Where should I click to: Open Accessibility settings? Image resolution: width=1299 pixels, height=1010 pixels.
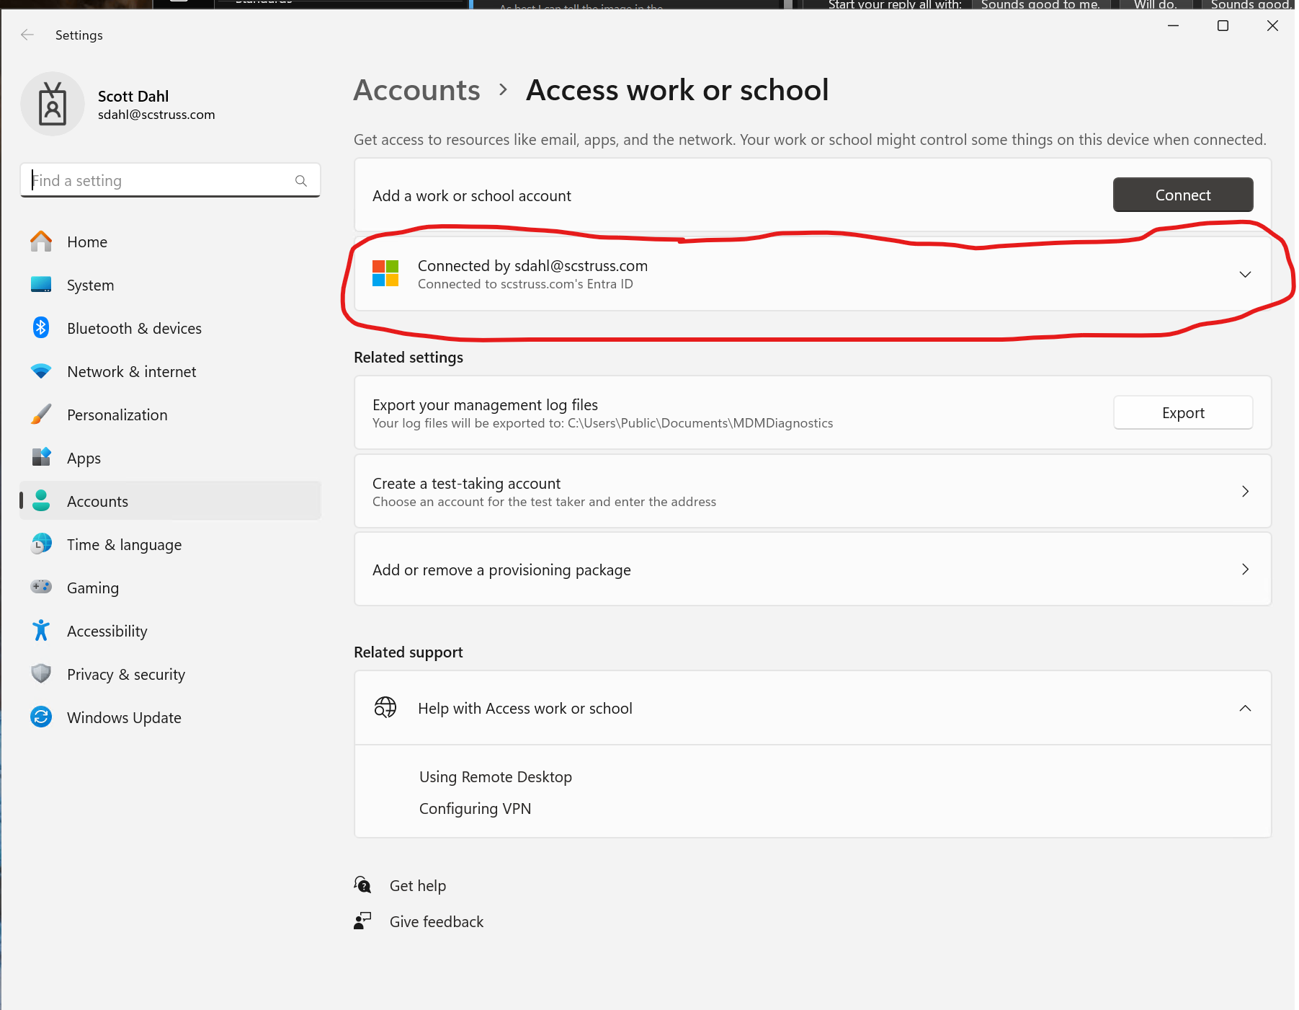pos(170,631)
